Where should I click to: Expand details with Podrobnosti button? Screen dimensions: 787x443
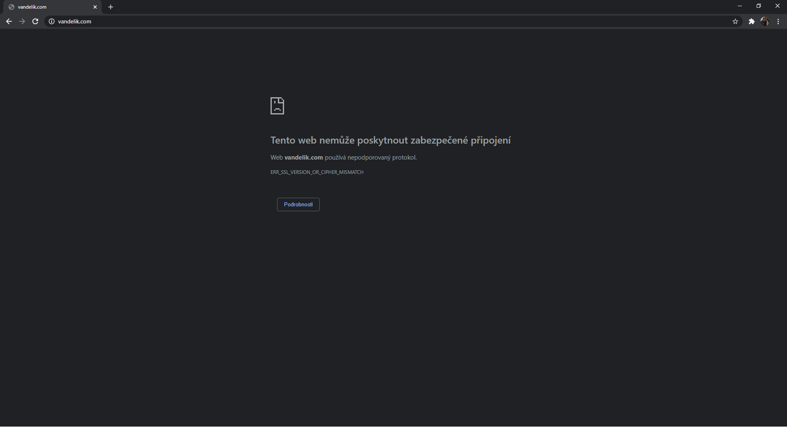click(298, 204)
